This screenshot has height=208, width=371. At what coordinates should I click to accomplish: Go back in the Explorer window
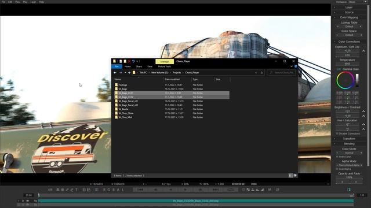point(115,73)
